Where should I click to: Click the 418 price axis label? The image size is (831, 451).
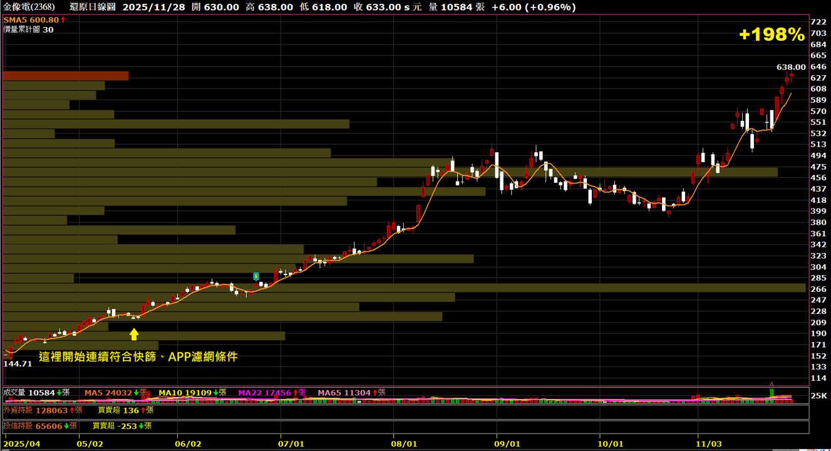click(x=818, y=200)
